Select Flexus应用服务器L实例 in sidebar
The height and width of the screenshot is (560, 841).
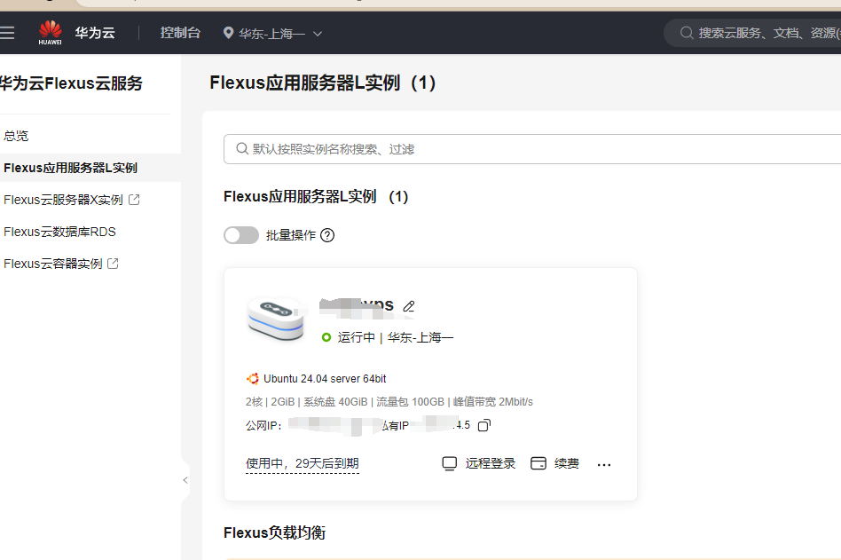[x=70, y=168]
